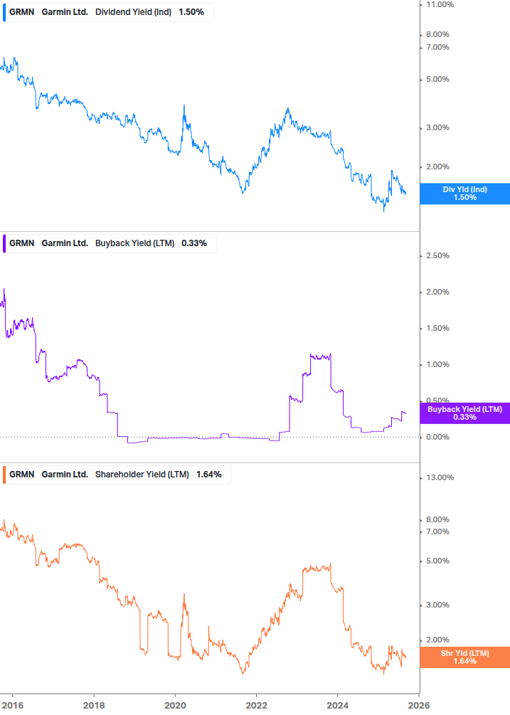Click the orange color bar of Shareholder Yield legend
510x715 pixels.
(x=4, y=475)
